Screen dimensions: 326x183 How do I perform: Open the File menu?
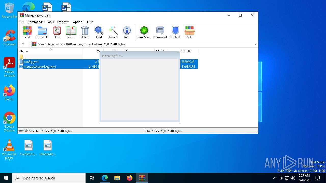[22, 22]
